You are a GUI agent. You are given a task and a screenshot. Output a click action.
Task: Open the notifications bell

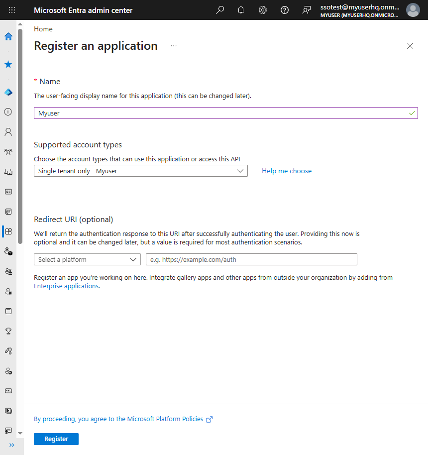coord(241,10)
